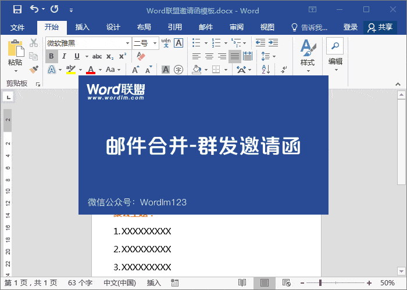The image size is (407, 290).
Task: Click the 粘贴 paste button
Action: (16, 56)
